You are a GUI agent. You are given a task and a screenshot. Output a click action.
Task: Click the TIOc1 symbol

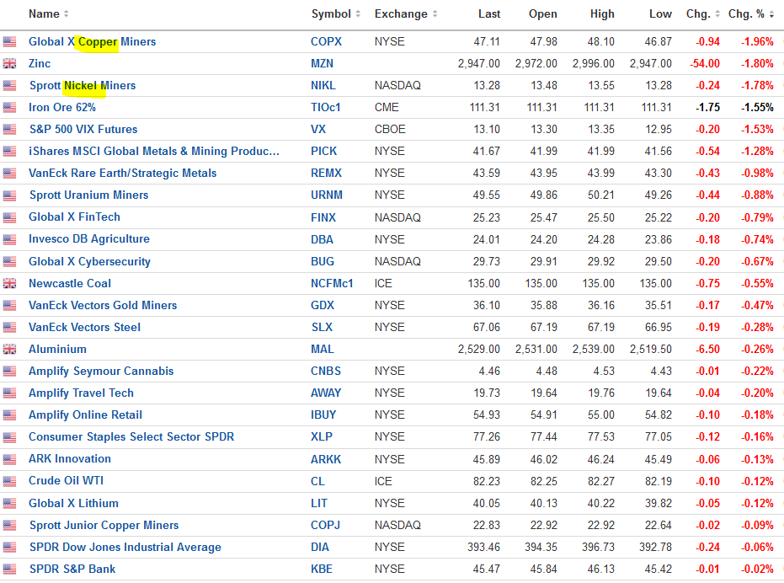coord(326,107)
